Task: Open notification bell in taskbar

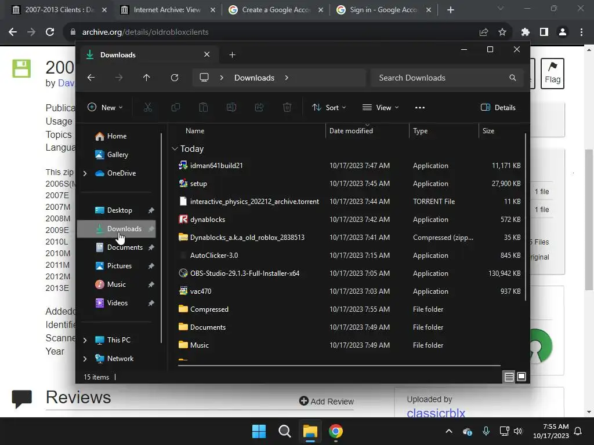Action: [x=578, y=431]
